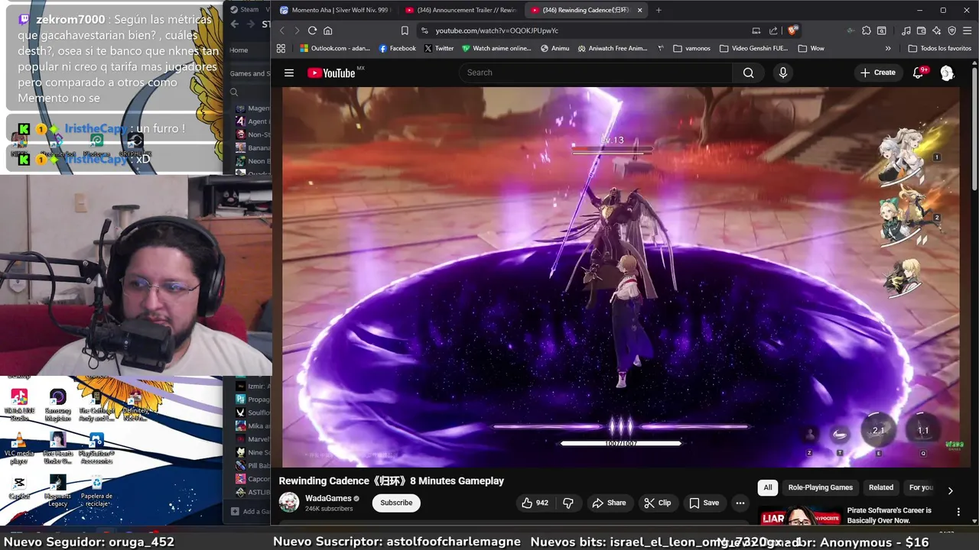Open the vamonos bookmarks folder
The height and width of the screenshot is (550, 979).
(x=691, y=48)
